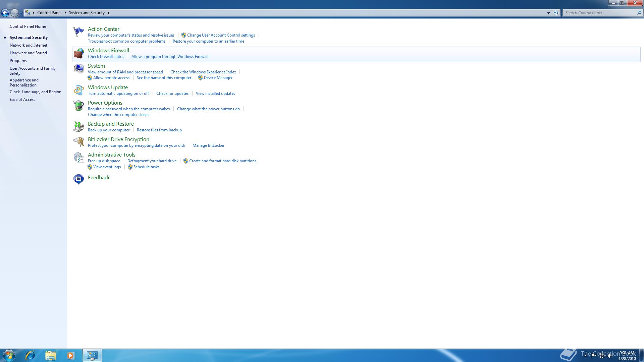Click the Power Options battery icon
The width and height of the screenshot is (644, 362).
78,106
